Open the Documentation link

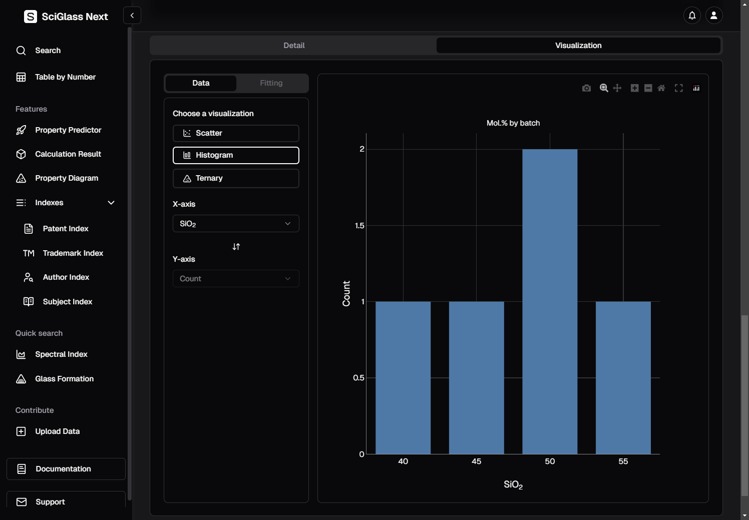[66, 469]
